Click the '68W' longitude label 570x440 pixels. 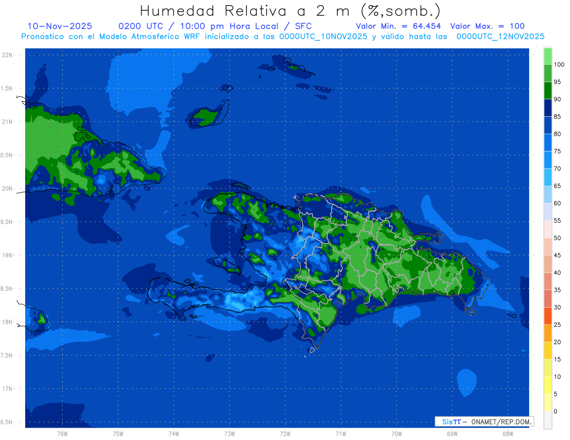tap(508, 434)
